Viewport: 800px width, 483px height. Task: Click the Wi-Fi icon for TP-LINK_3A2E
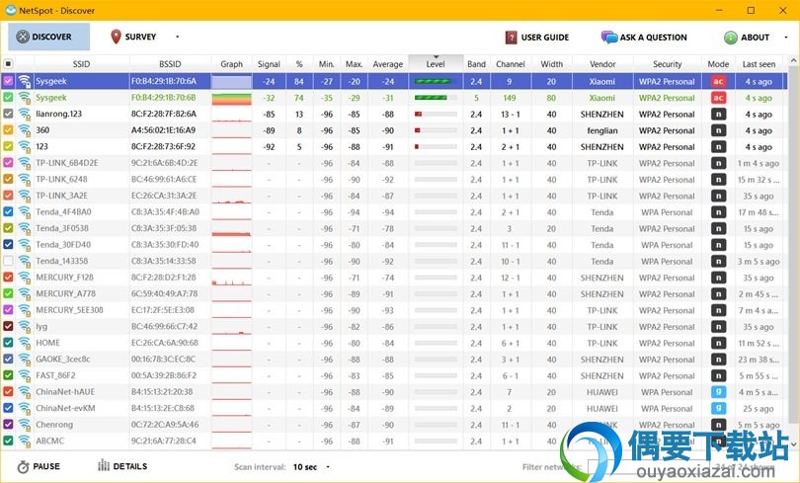[x=24, y=196]
